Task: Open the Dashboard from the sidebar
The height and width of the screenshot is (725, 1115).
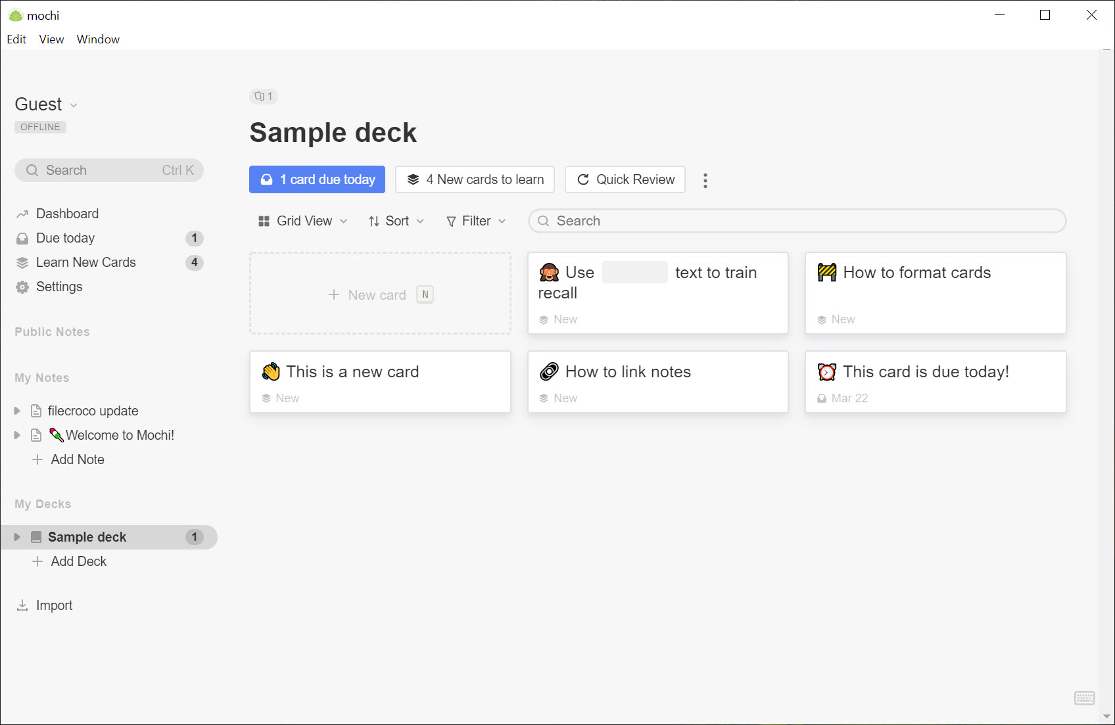Action: [x=67, y=214]
